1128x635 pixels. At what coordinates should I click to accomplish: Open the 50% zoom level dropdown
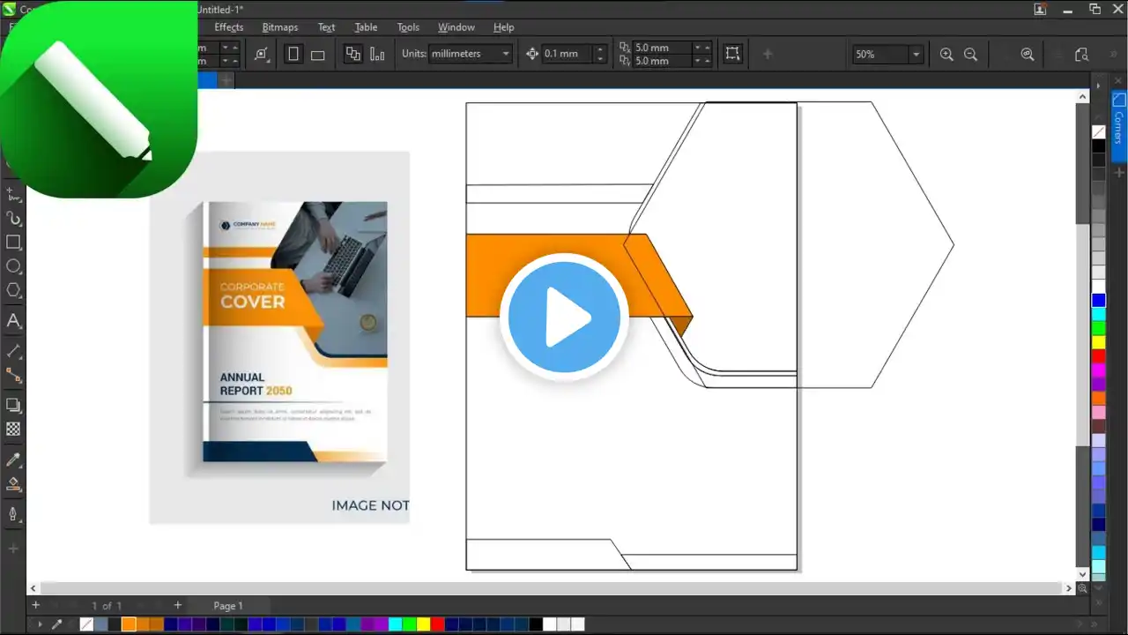916,55
